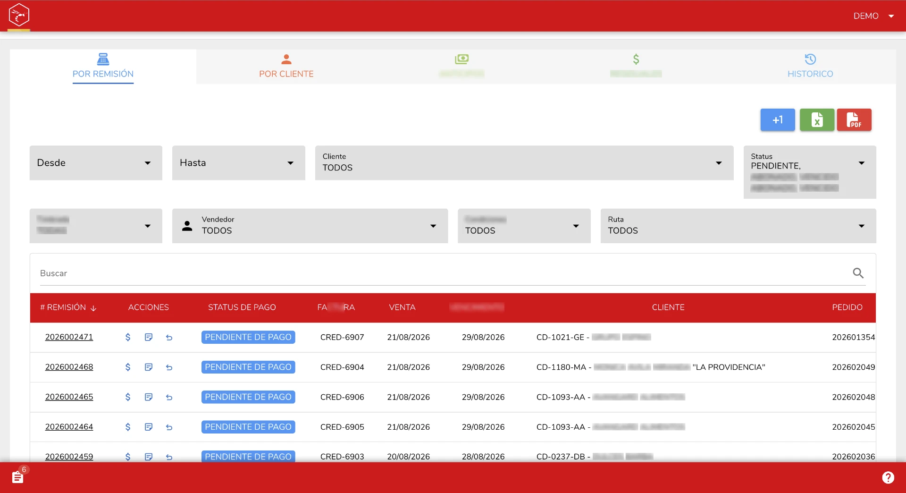The width and height of the screenshot is (906, 493).
Task: Click the STATUS DE PAGO column header
Action: (x=242, y=307)
